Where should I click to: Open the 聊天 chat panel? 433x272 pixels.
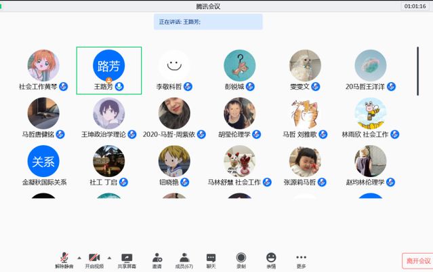click(x=211, y=259)
